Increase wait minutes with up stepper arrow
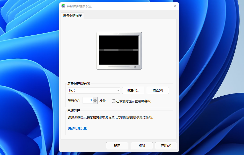The height and width of the screenshot is (155, 244). tap(95, 99)
